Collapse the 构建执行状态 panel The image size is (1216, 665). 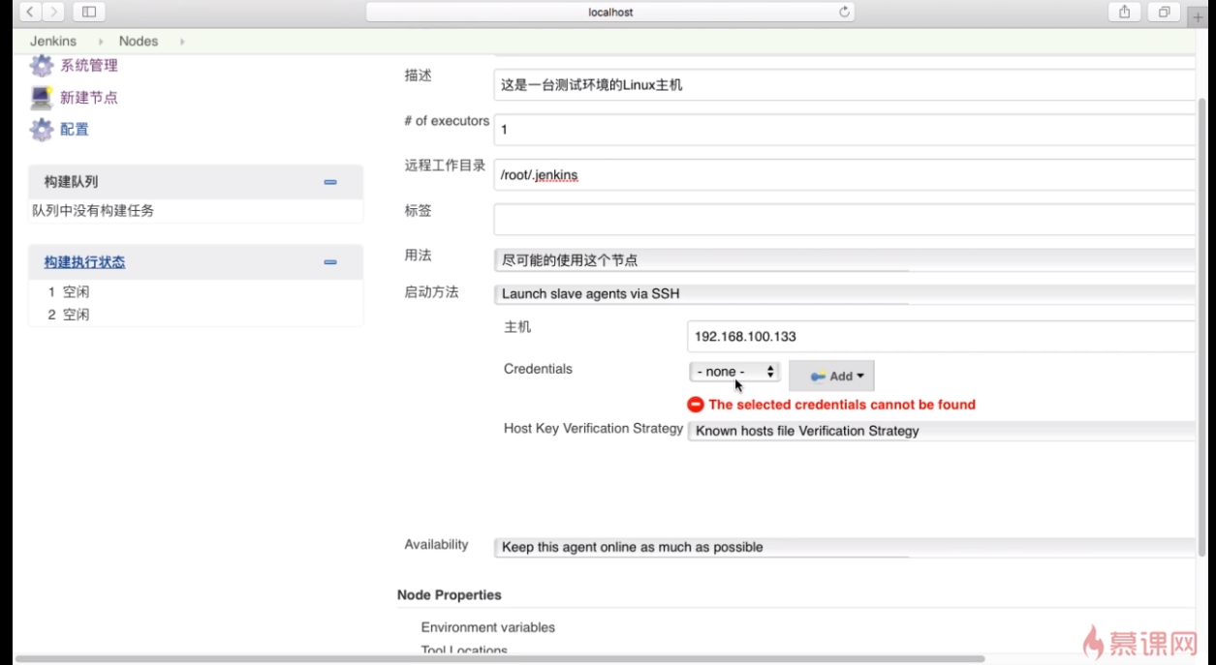tap(330, 262)
